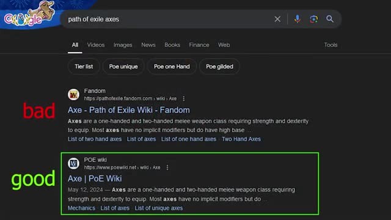Screen dimensions: 391x220
Task: Click the pathofexile.fandom.com URL
Action: click(x=130, y=98)
